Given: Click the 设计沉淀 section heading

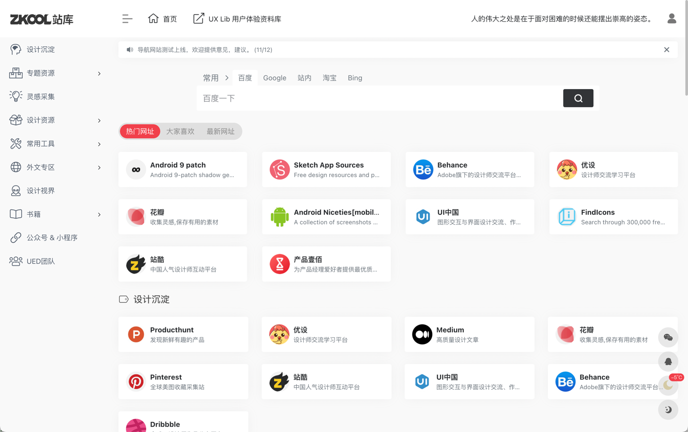Looking at the screenshot, I should (152, 299).
